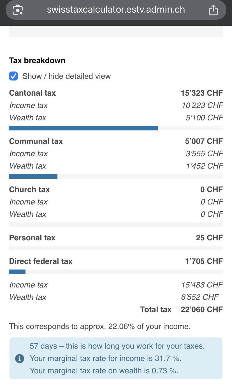Click the marginal tax rate for income text
This screenshot has height=389, width=232.
click(105, 358)
